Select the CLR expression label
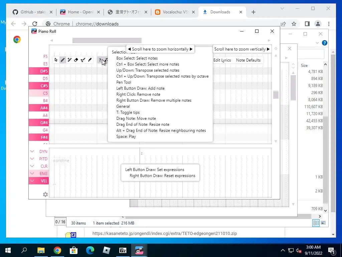Viewport: 342px width, 257px height. click(44, 166)
